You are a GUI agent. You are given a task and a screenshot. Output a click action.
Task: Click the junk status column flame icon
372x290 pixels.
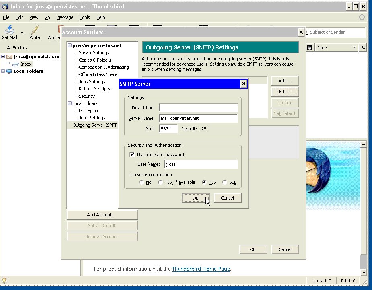(x=310, y=48)
